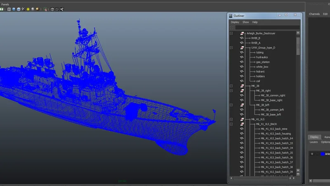Click group icon beside Mk_41_VLS

[x=242, y=119]
